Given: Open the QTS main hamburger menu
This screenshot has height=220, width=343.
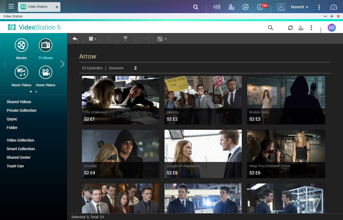Looking at the screenshot, I should point(11,6).
